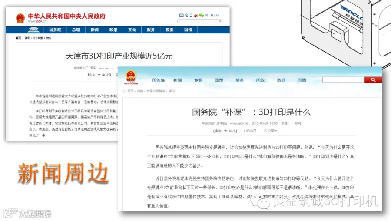Click the www.gov.cn source text under the front headline
This screenshot has width=391, height=221.
pyautogui.click(x=239, y=123)
